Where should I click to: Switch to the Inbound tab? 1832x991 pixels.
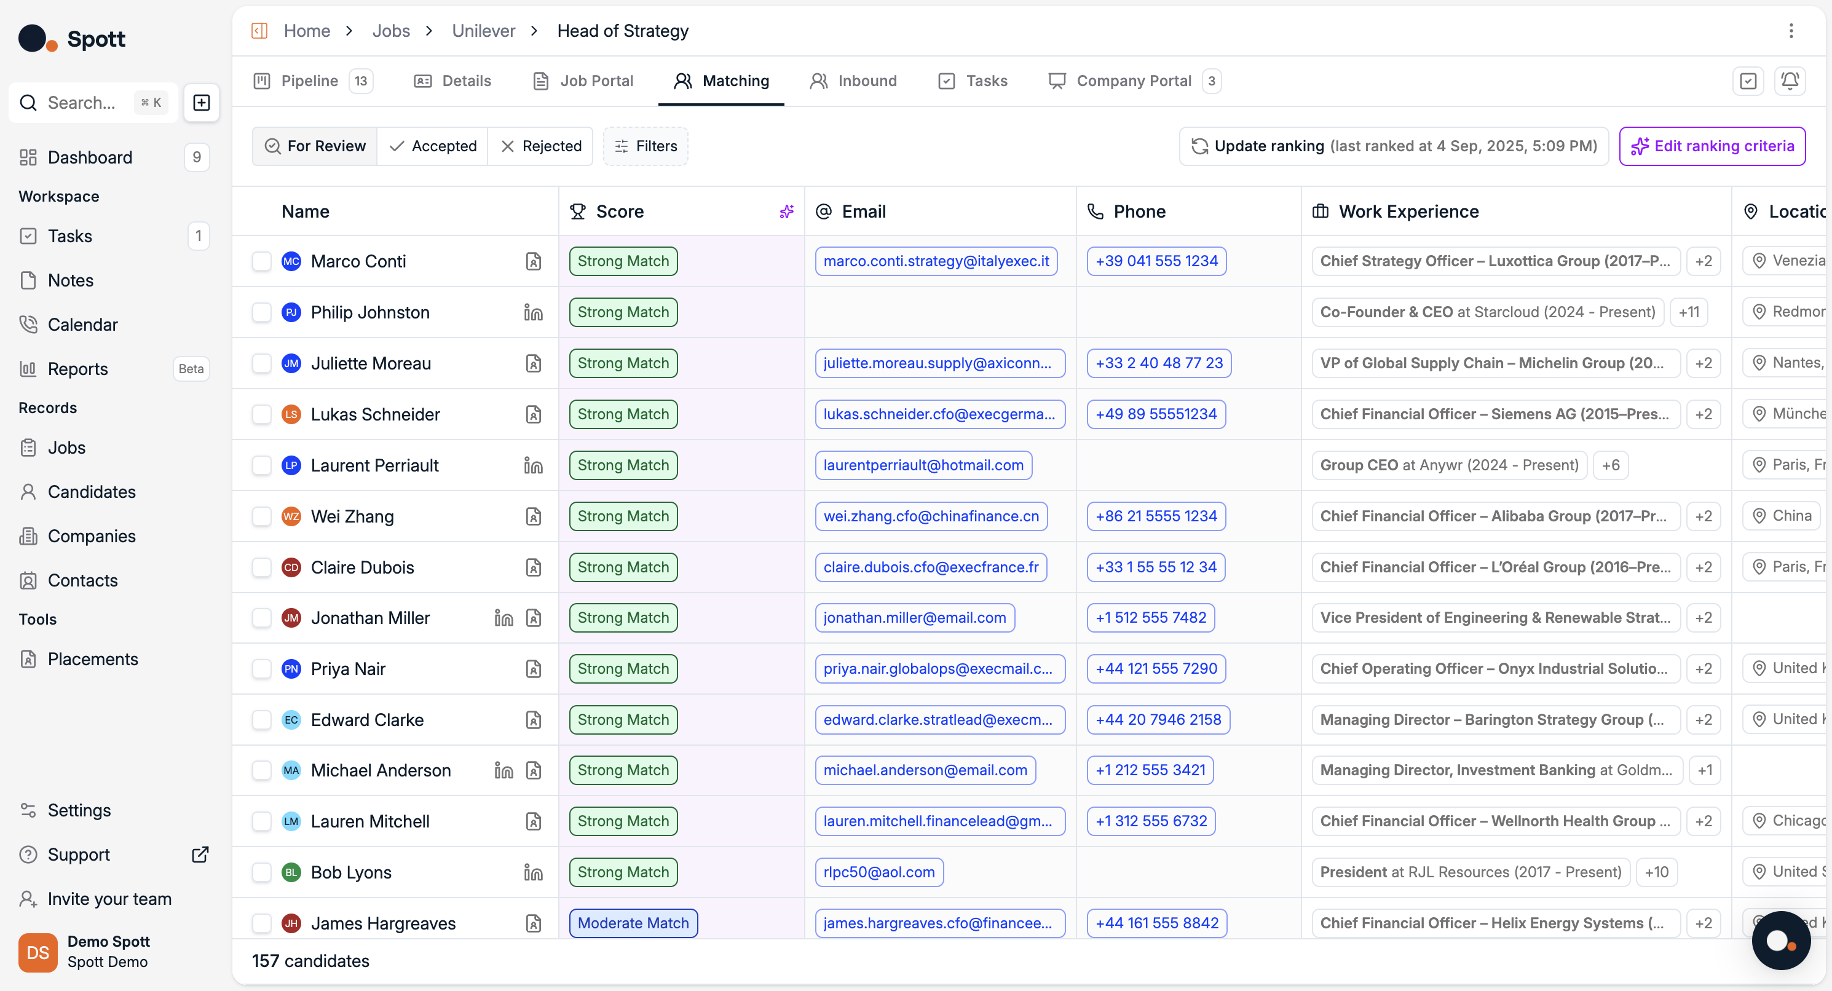pyautogui.click(x=853, y=81)
